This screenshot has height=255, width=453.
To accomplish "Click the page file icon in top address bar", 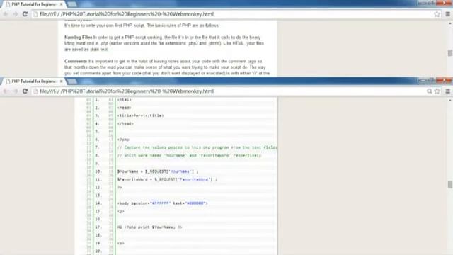I will tap(35, 14).
